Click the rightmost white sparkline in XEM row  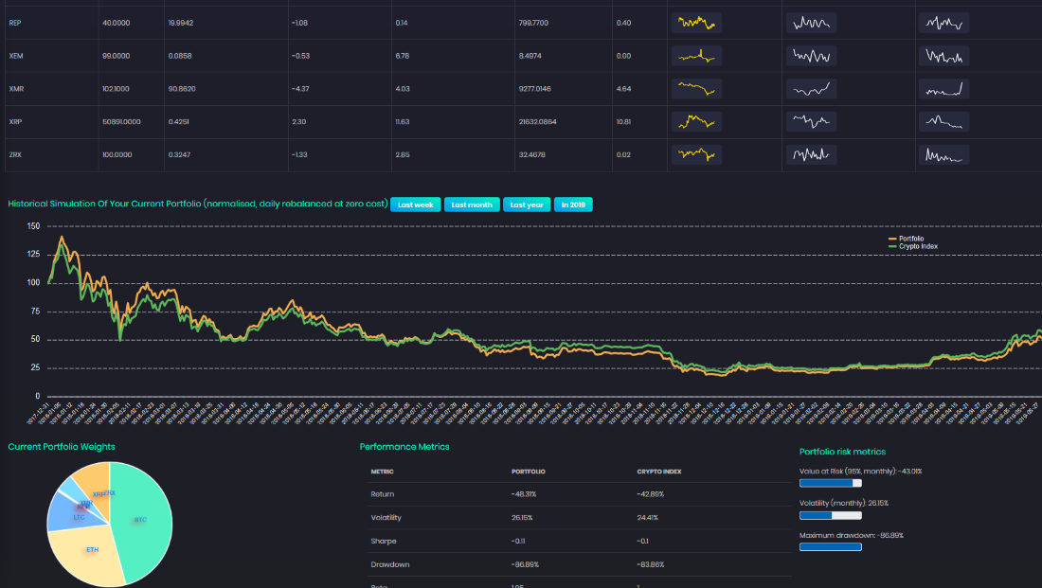pos(944,56)
